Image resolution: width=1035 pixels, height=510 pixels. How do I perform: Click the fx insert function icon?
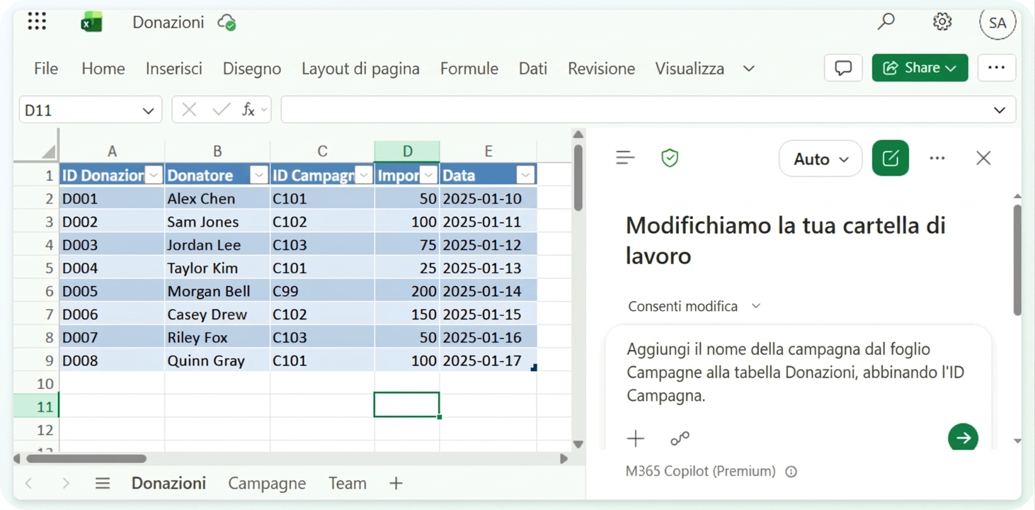248,110
